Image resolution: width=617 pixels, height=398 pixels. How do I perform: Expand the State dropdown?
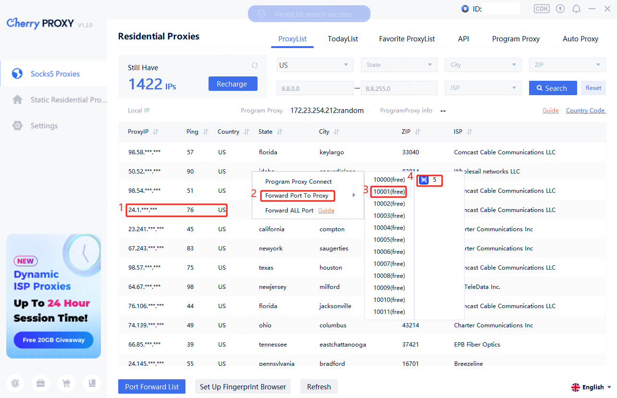[399, 65]
